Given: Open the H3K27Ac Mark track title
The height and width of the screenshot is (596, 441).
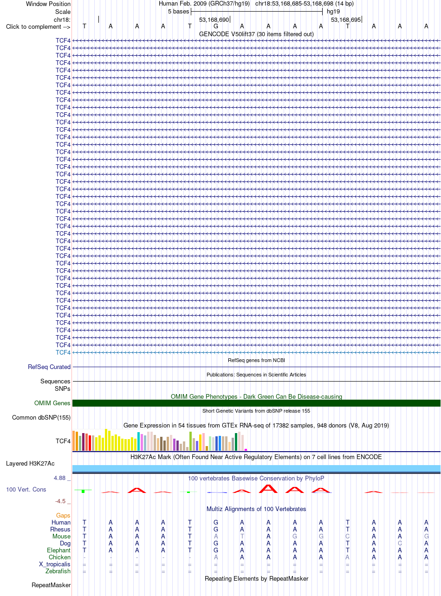Looking at the screenshot, I should click(256, 457).
